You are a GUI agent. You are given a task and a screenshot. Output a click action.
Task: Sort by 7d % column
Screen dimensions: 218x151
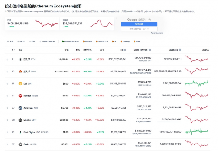pyautogui.click(x=102, y=50)
